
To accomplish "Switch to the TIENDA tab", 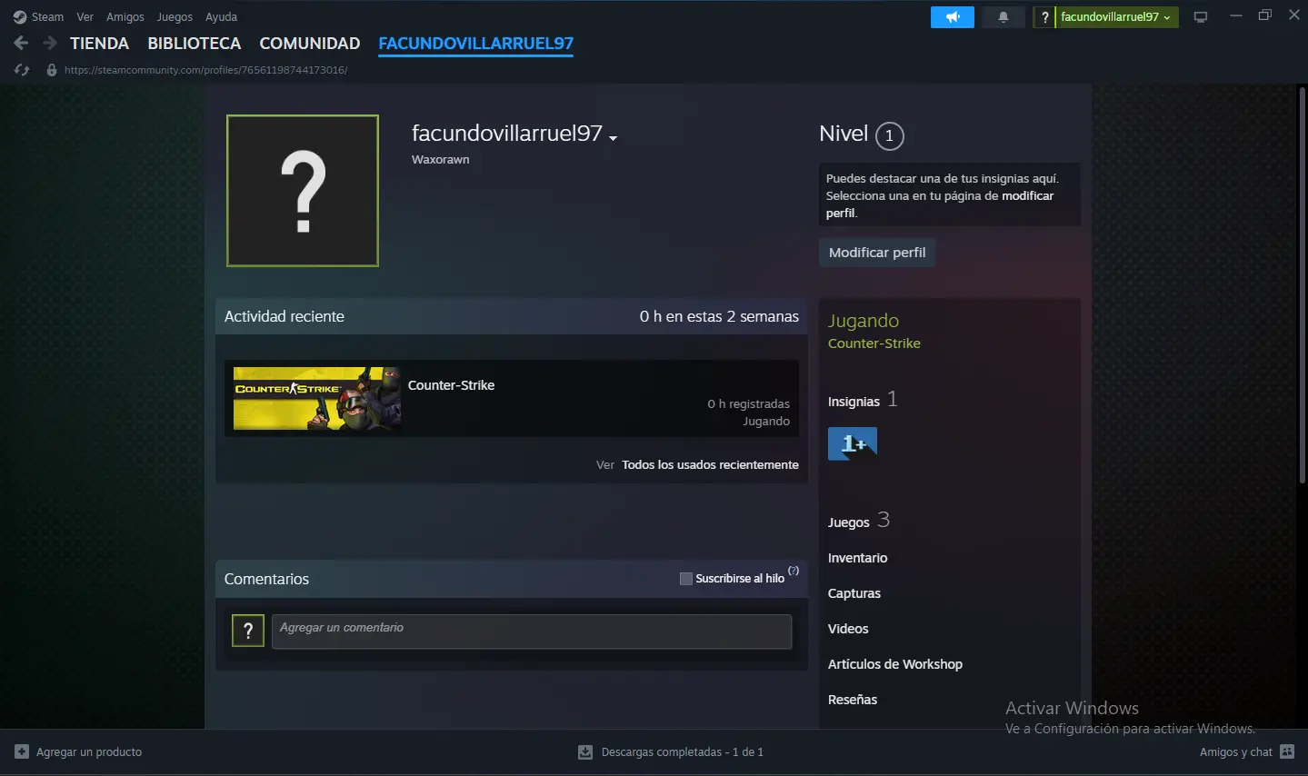I will [x=99, y=44].
